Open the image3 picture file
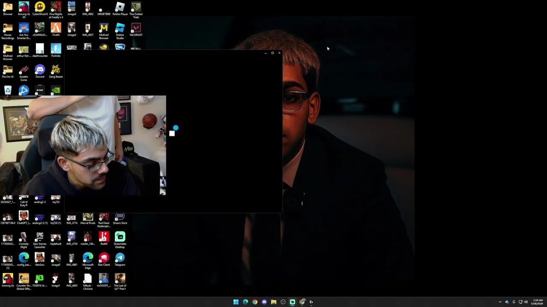Viewport: 547px width, 307px height. 72,9
